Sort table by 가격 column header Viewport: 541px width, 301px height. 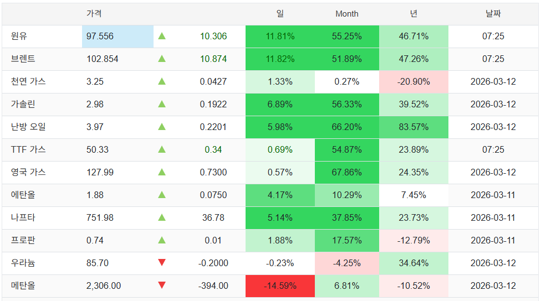(x=94, y=13)
